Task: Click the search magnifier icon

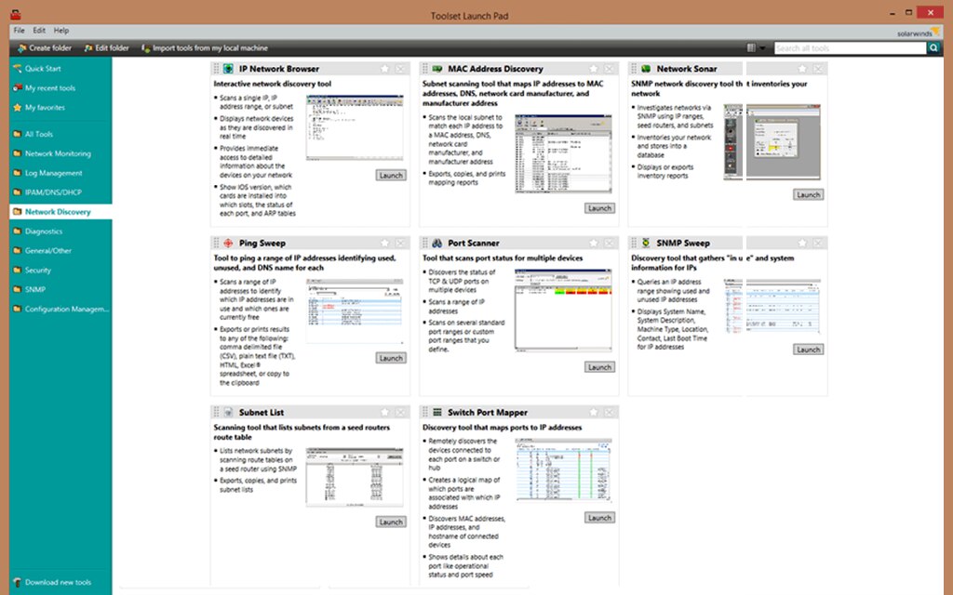Action: click(933, 46)
